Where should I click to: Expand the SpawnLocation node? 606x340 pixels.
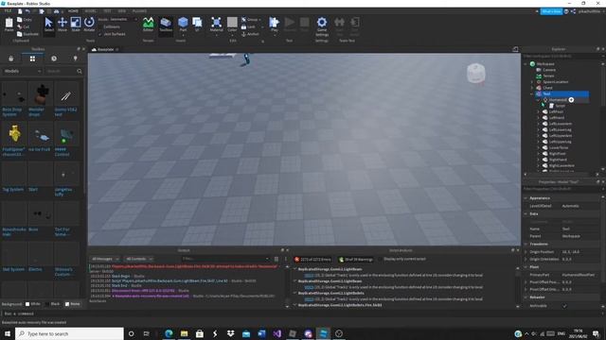pos(532,82)
